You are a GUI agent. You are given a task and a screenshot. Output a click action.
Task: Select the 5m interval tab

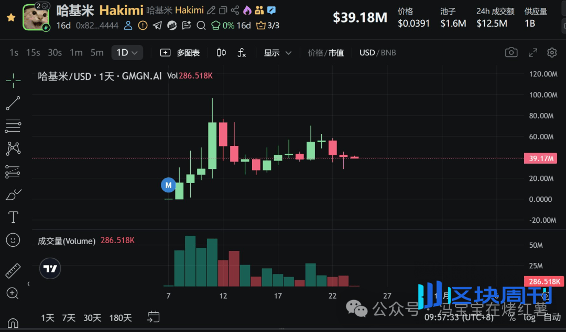click(97, 52)
